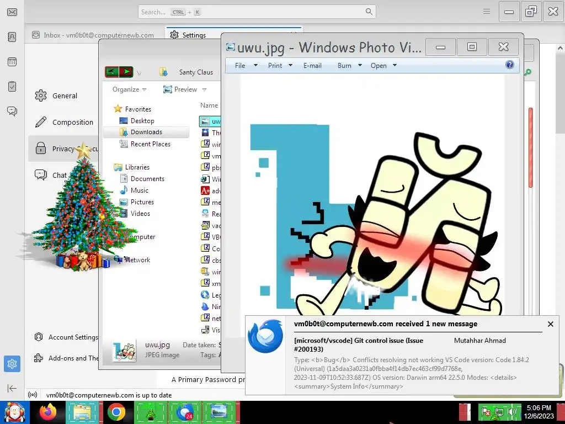Select Desktop in Explorer favorites

pos(137,121)
